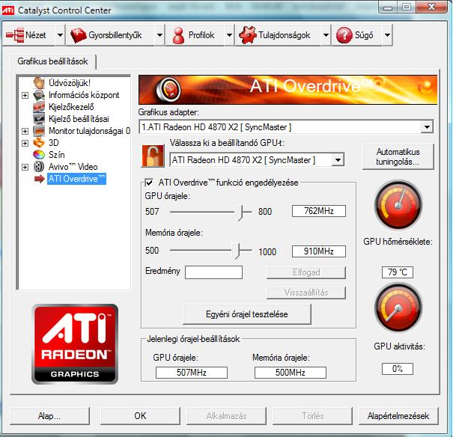Viewport: 453px width, 437px height.
Task: Expand the Információs központ tree node
Action: [x=25, y=95]
